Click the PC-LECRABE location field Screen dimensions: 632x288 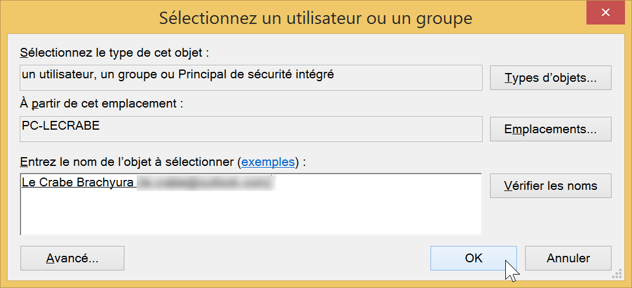[251, 129]
